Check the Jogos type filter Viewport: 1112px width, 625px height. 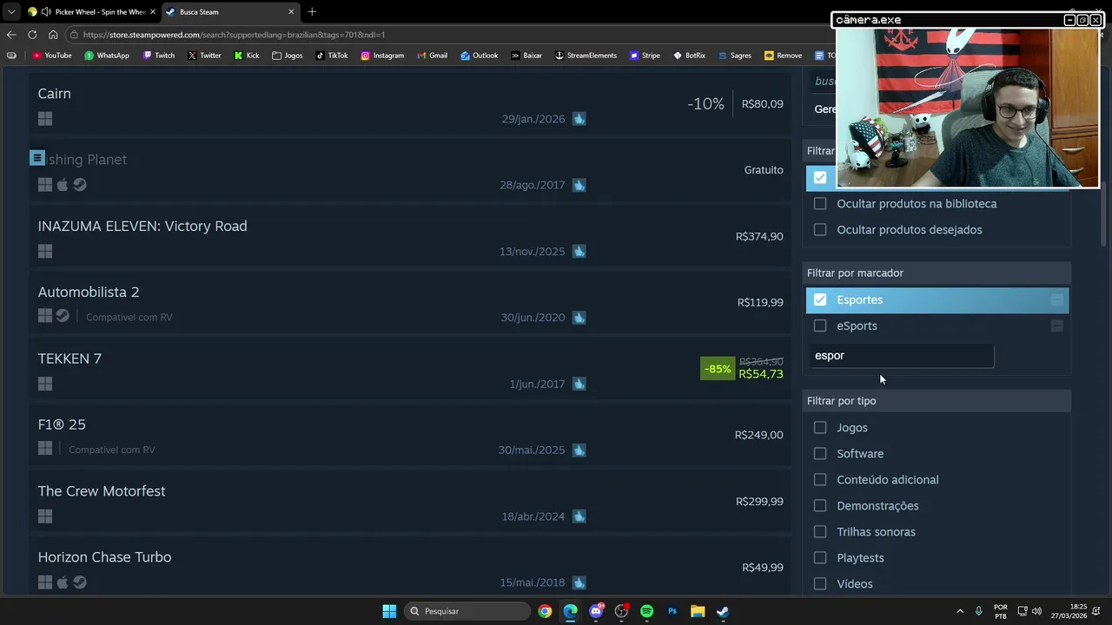[x=820, y=427]
